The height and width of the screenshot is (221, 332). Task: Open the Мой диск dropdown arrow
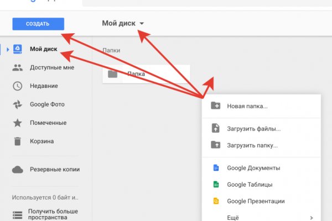(142, 24)
